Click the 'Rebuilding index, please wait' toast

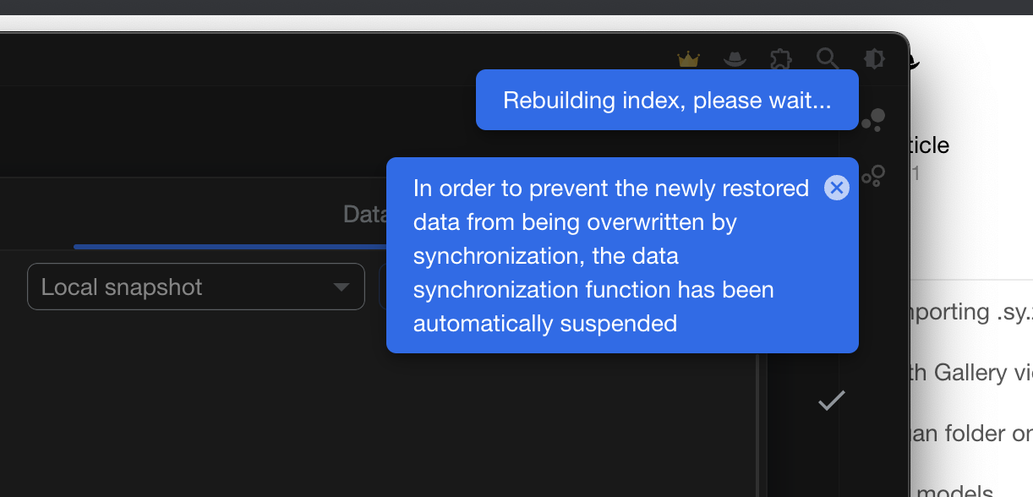click(x=666, y=100)
